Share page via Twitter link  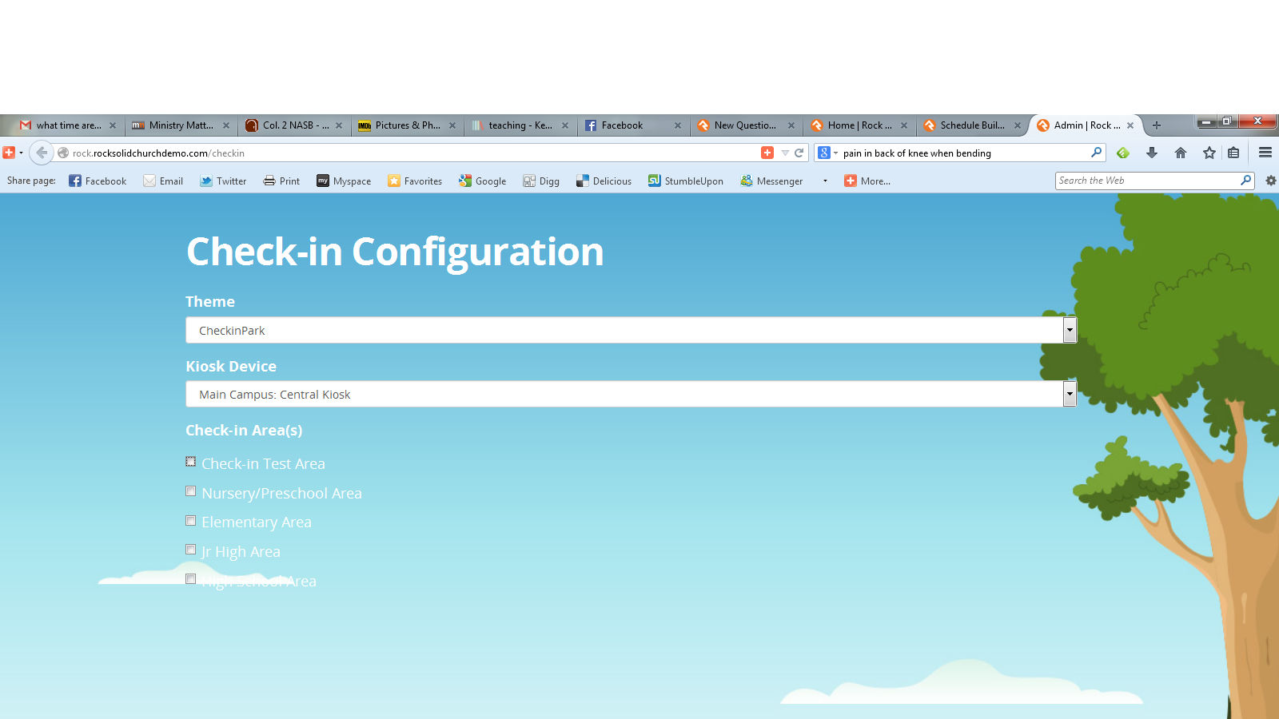coord(223,181)
